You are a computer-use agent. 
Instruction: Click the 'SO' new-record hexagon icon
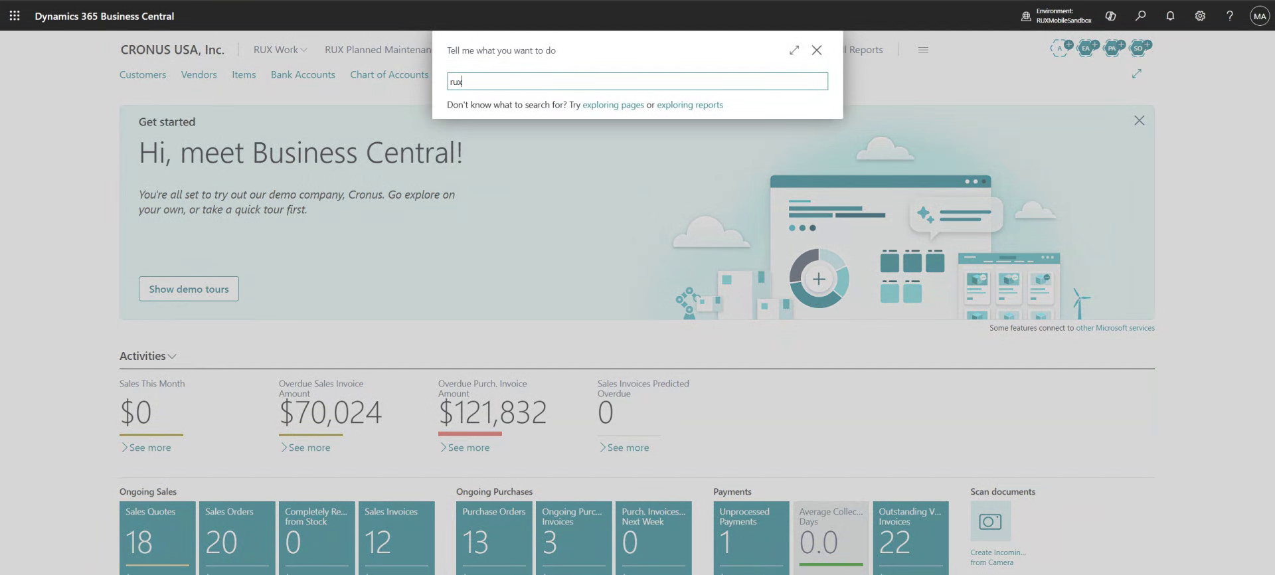pos(1140,48)
